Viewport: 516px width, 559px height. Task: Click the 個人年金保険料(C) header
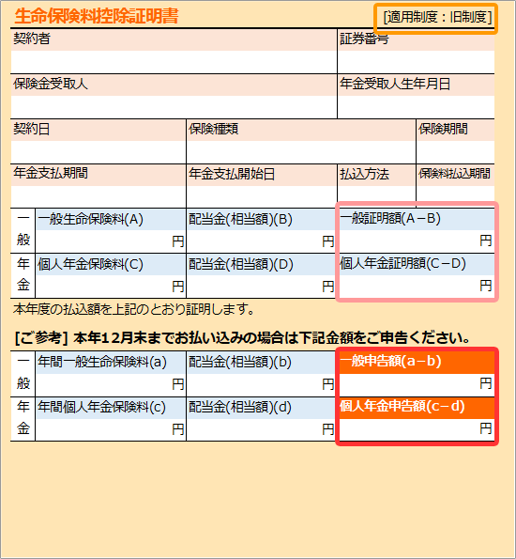coord(90,264)
